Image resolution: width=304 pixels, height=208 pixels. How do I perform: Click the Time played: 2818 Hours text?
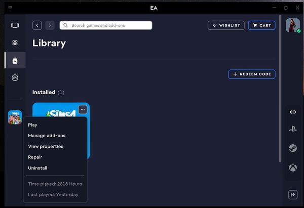[55, 184]
